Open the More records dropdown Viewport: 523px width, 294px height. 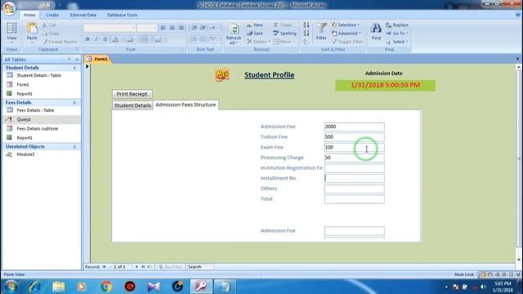pos(284,42)
